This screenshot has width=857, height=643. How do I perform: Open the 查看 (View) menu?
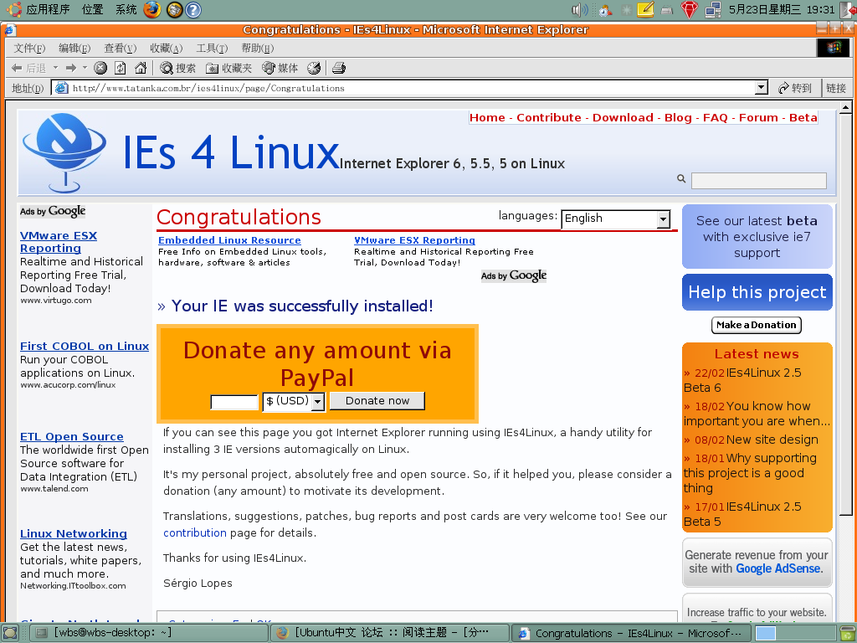(121, 48)
